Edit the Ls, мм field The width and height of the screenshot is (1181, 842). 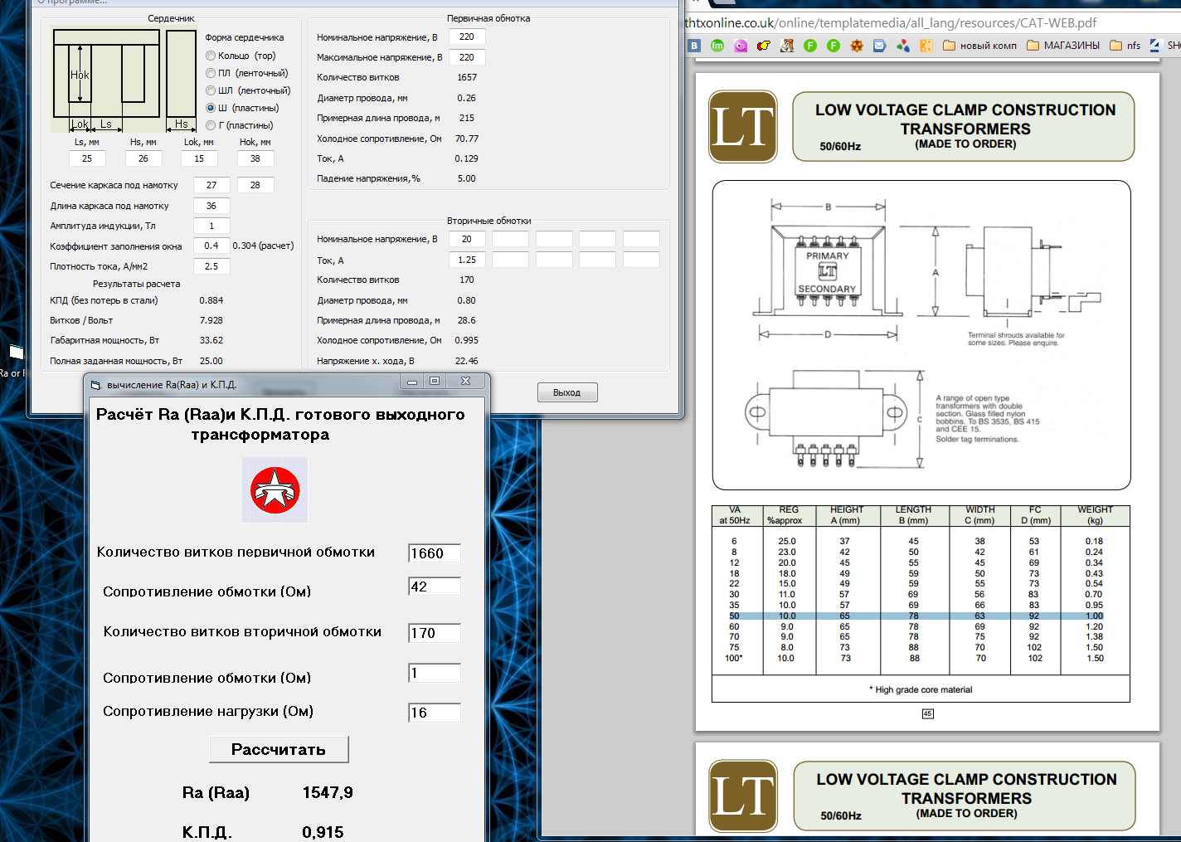pyautogui.click(x=87, y=158)
